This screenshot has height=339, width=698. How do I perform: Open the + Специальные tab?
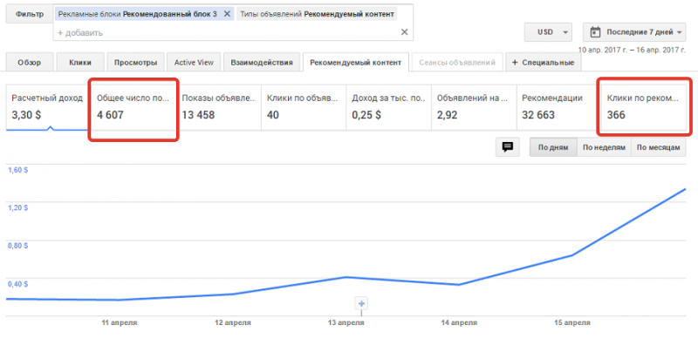[543, 63]
